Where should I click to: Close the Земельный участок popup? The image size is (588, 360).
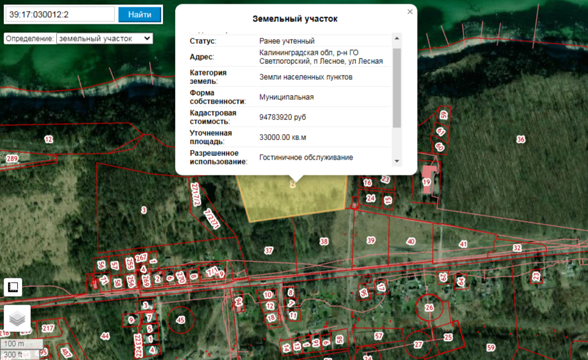click(410, 12)
